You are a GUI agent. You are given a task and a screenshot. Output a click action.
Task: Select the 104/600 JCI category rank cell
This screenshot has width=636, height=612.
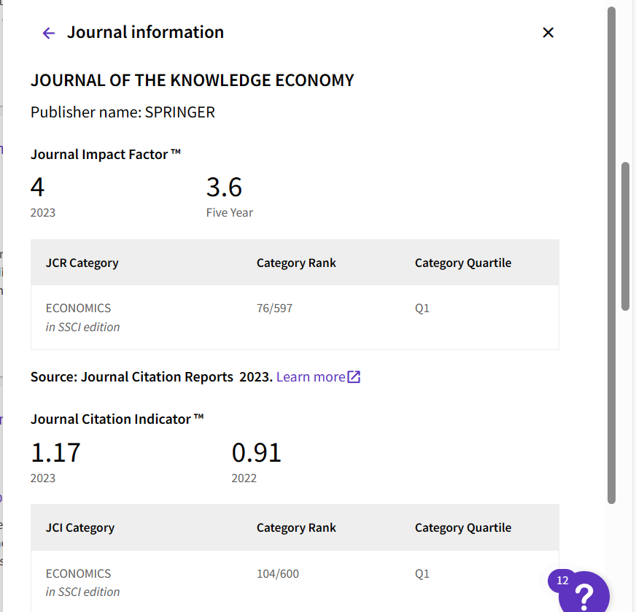[277, 573]
